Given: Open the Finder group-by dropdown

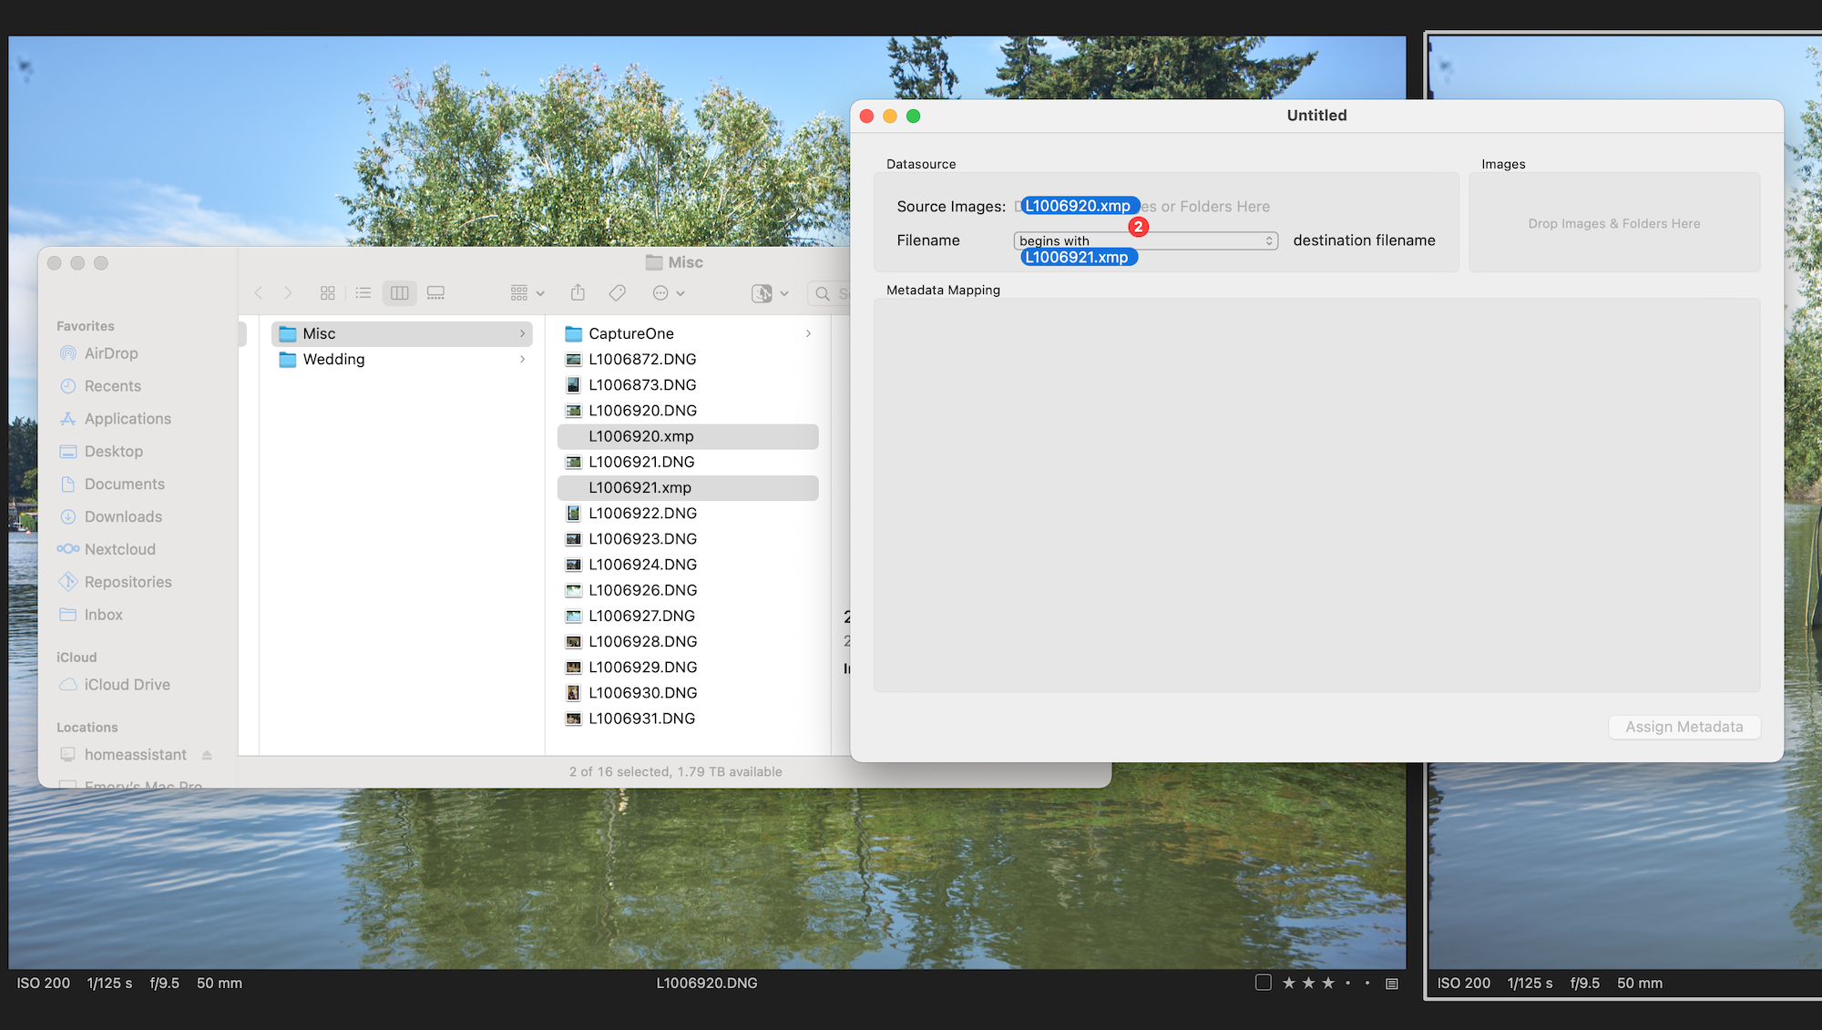Looking at the screenshot, I should pos(527,293).
